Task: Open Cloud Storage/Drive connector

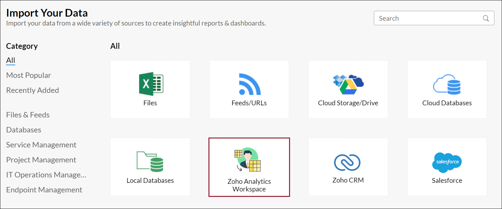Action: (x=348, y=89)
